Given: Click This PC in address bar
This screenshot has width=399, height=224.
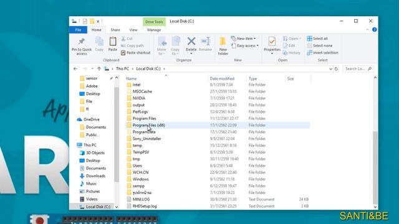Looking at the screenshot, I should click(122, 69).
